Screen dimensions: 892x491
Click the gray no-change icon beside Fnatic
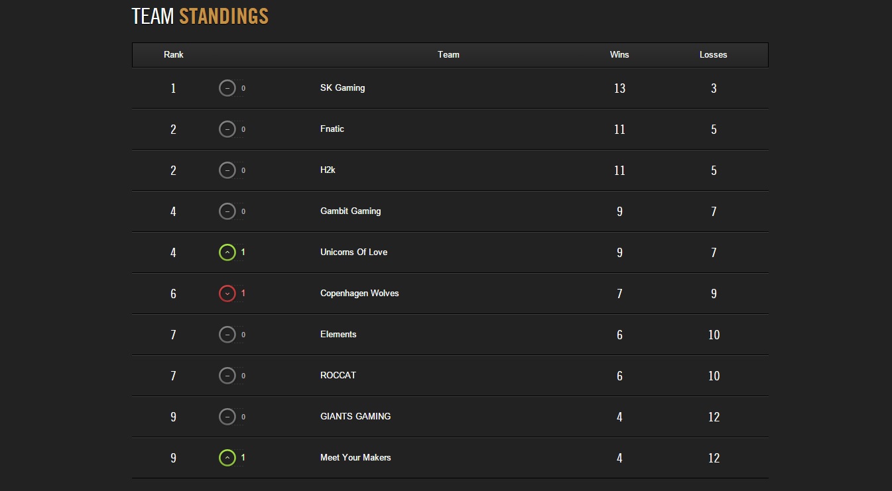227,129
